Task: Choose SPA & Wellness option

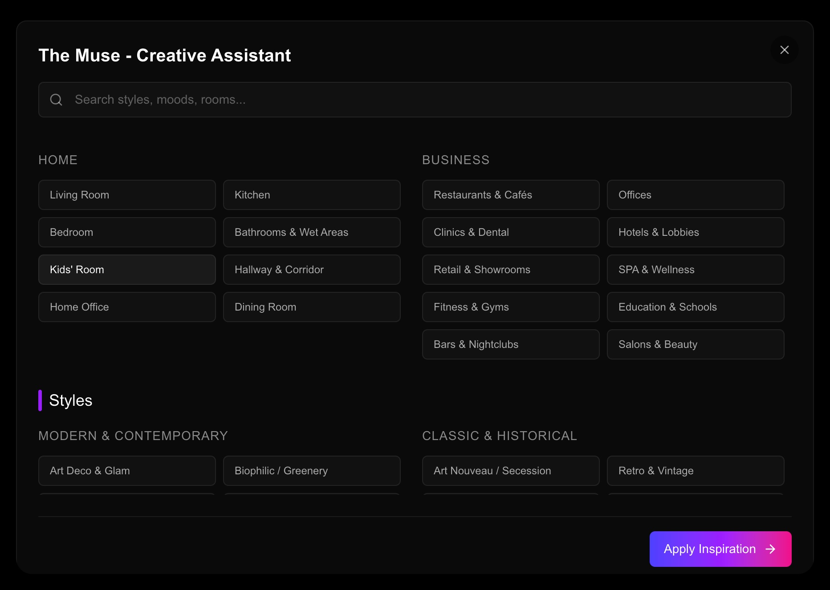Action: click(x=695, y=270)
